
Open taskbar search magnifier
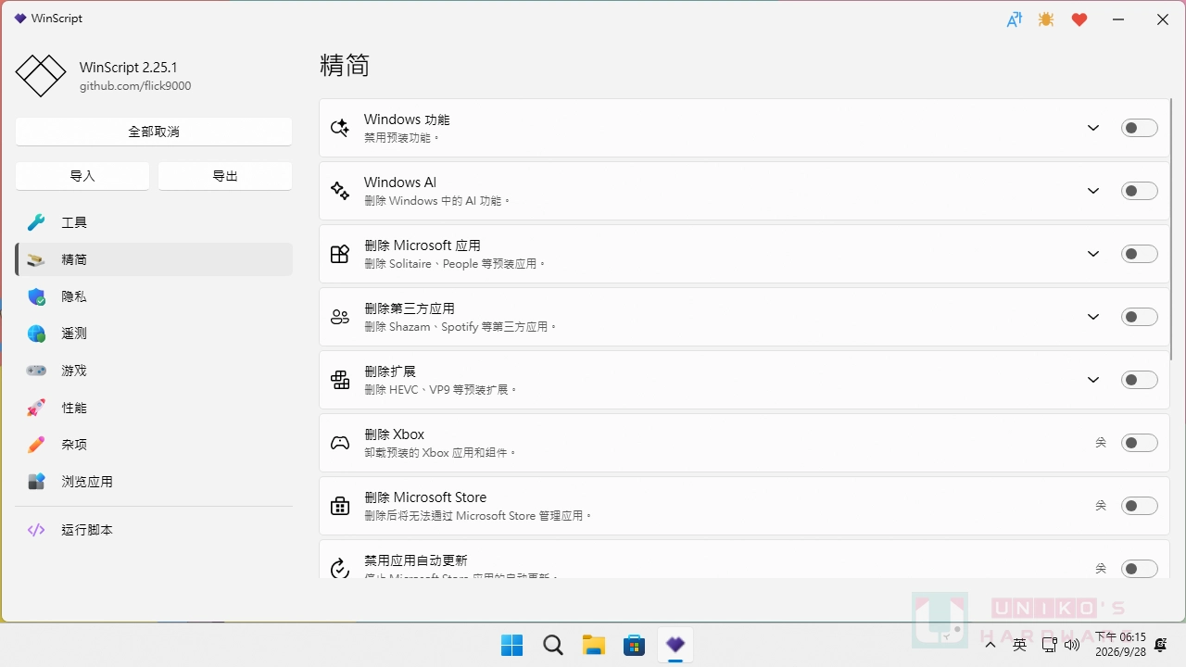coord(553,645)
